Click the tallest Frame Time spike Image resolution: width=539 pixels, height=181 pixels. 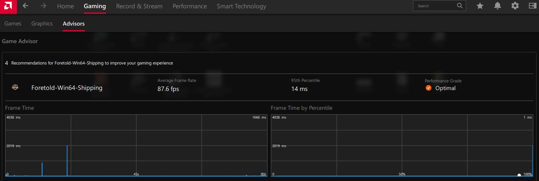[x=67, y=160]
